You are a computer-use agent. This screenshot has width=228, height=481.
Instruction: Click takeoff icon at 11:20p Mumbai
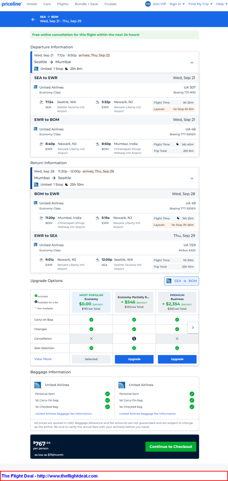(42, 218)
